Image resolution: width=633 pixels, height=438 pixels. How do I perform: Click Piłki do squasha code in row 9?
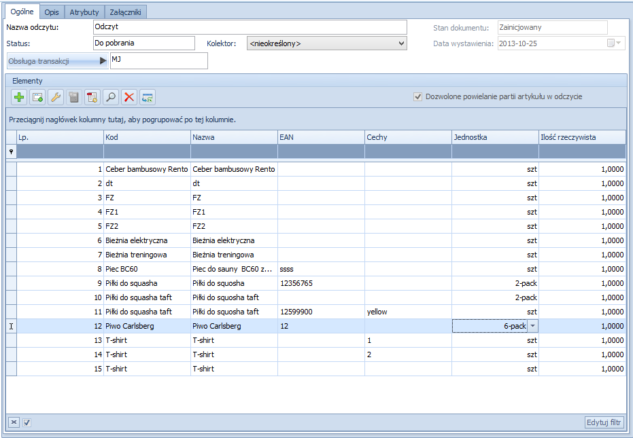coord(147,284)
